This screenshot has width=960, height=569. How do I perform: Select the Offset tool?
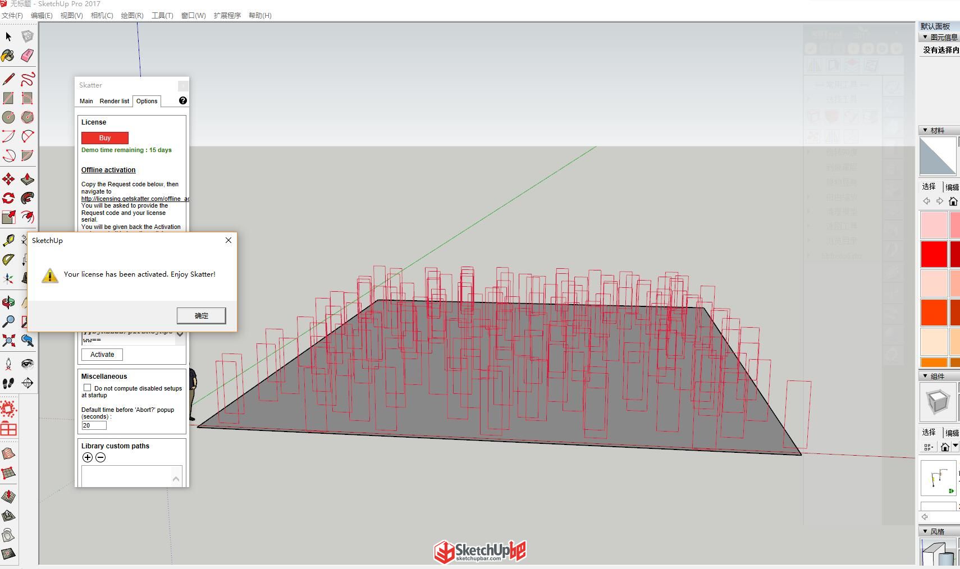(28, 217)
